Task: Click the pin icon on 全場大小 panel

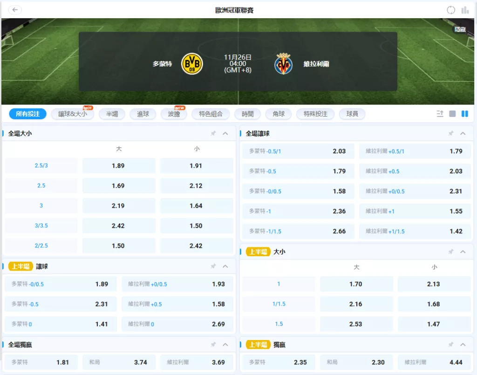Action: coord(213,133)
